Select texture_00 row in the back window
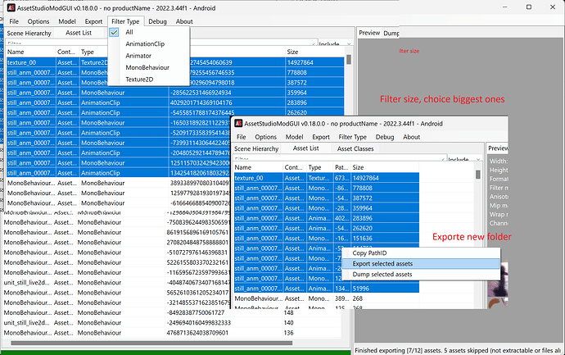565x355 pixels. (x=175, y=62)
